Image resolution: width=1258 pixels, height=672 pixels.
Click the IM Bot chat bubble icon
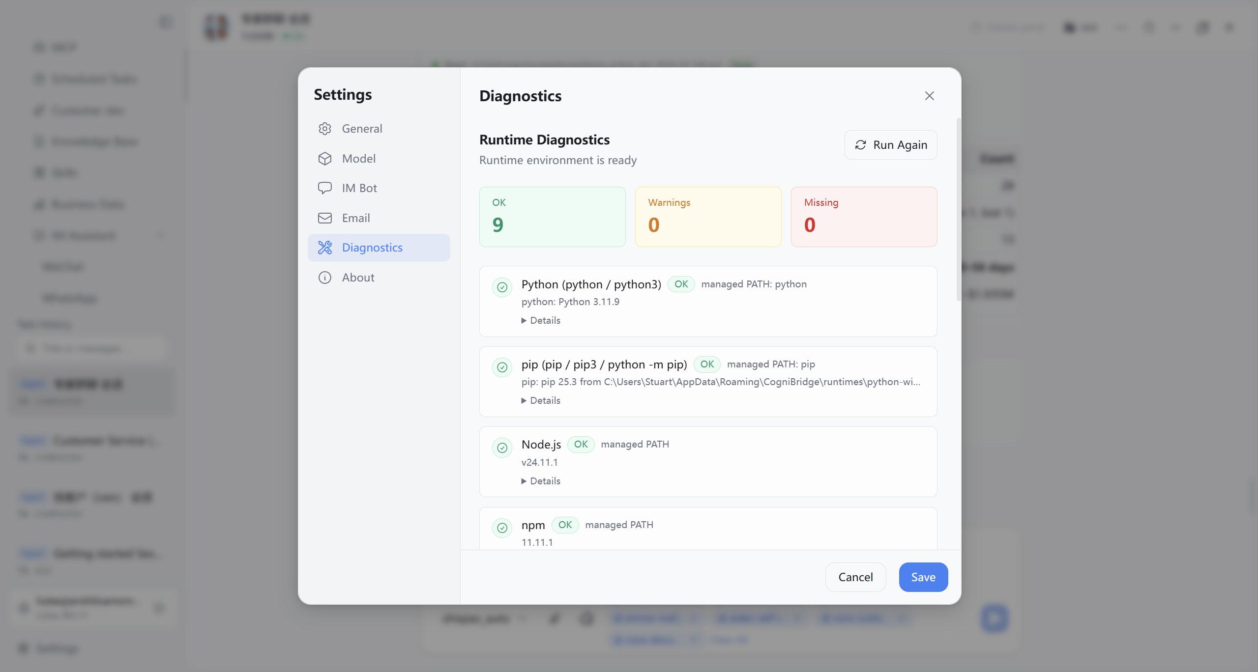(325, 188)
